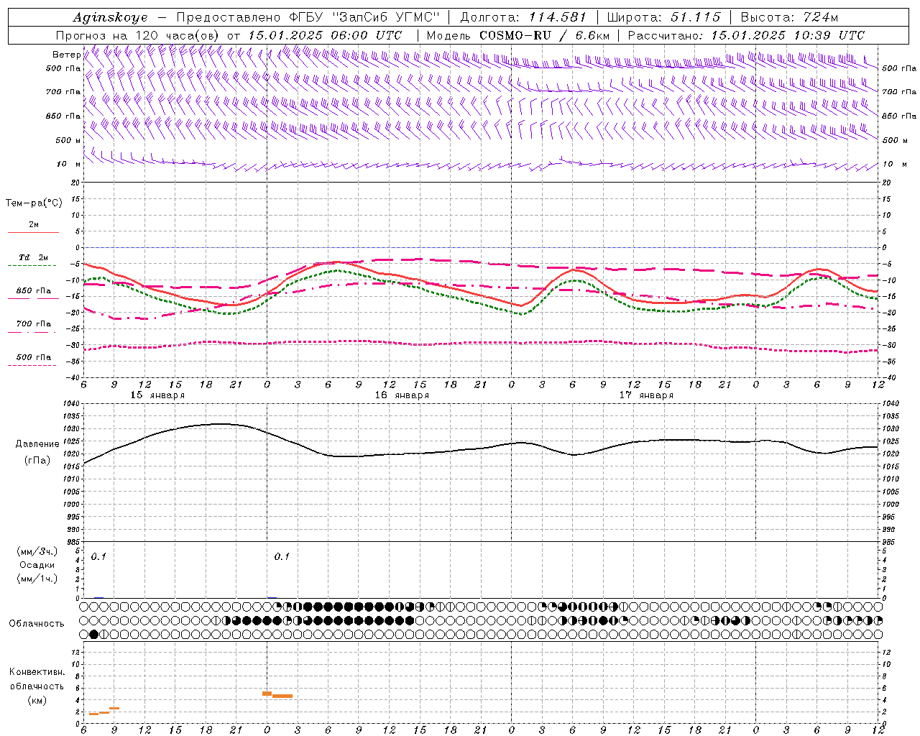Click the Рассчитано: 15.01.2025 10:39 UTC timestamp
The height and width of the screenshot is (736, 920).
tap(746, 35)
